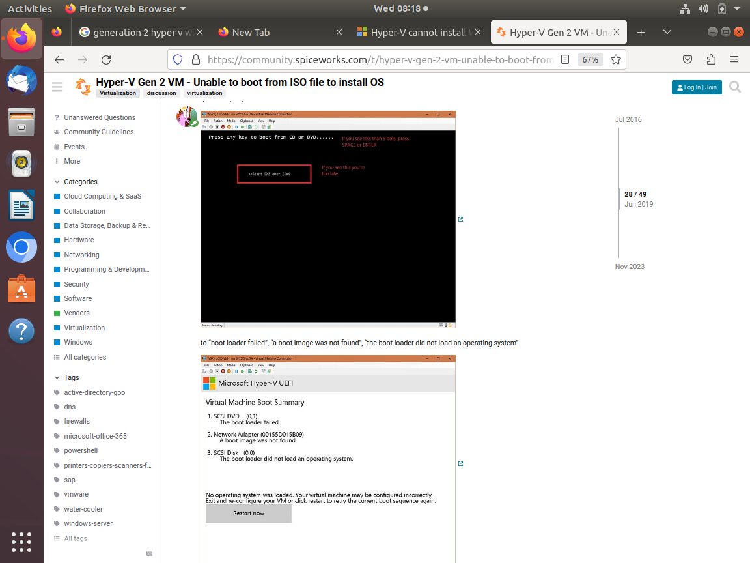
Task: Open the Files manager from the dock
Action: (21, 122)
